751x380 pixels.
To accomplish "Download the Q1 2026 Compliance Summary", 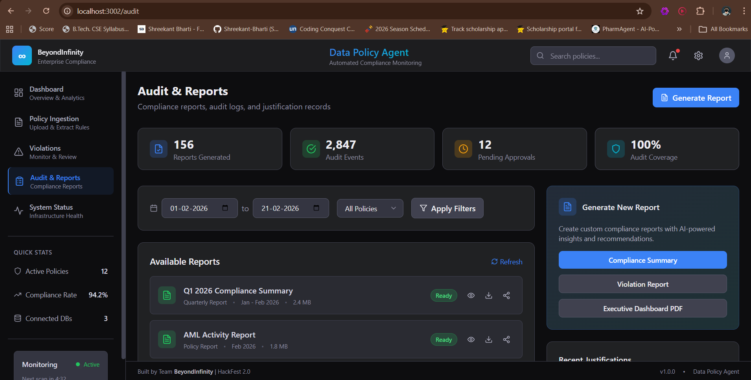I will pos(489,295).
